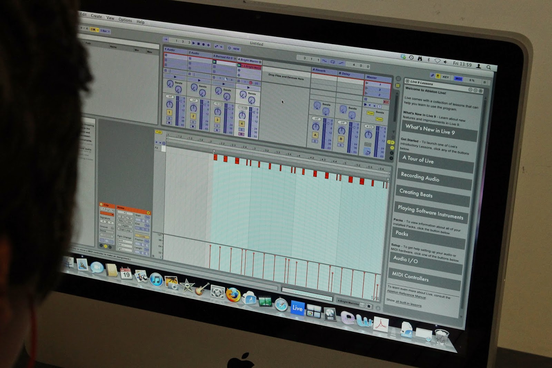Screen dimensions: 552x368
Task: Open Firefox from the Dock
Action: (233, 295)
